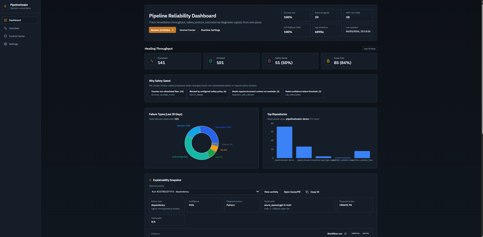Image resolution: width=483 pixels, height=237 pixels.
Task: Click the Explainability Snapshot magnifier icon
Action: (x=150, y=180)
